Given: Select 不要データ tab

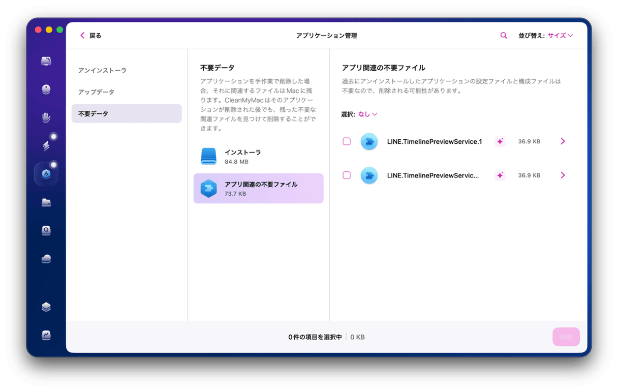Looking at the screenshot, I should 127,114.
